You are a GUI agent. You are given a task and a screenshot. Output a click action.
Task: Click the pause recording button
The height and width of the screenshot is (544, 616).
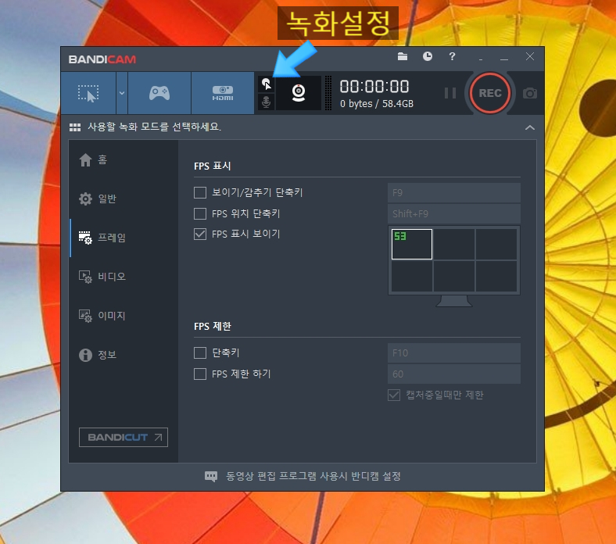click(450, 93)
